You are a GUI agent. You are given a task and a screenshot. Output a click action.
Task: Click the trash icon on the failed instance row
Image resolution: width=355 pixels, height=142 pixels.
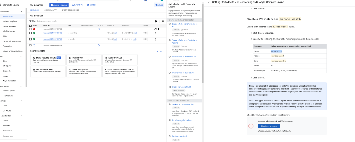pos(158,29)
